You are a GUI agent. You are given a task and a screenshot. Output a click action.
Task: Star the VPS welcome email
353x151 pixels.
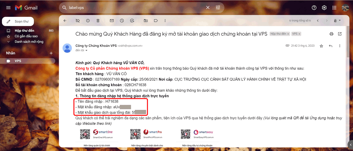pos(321,46)
